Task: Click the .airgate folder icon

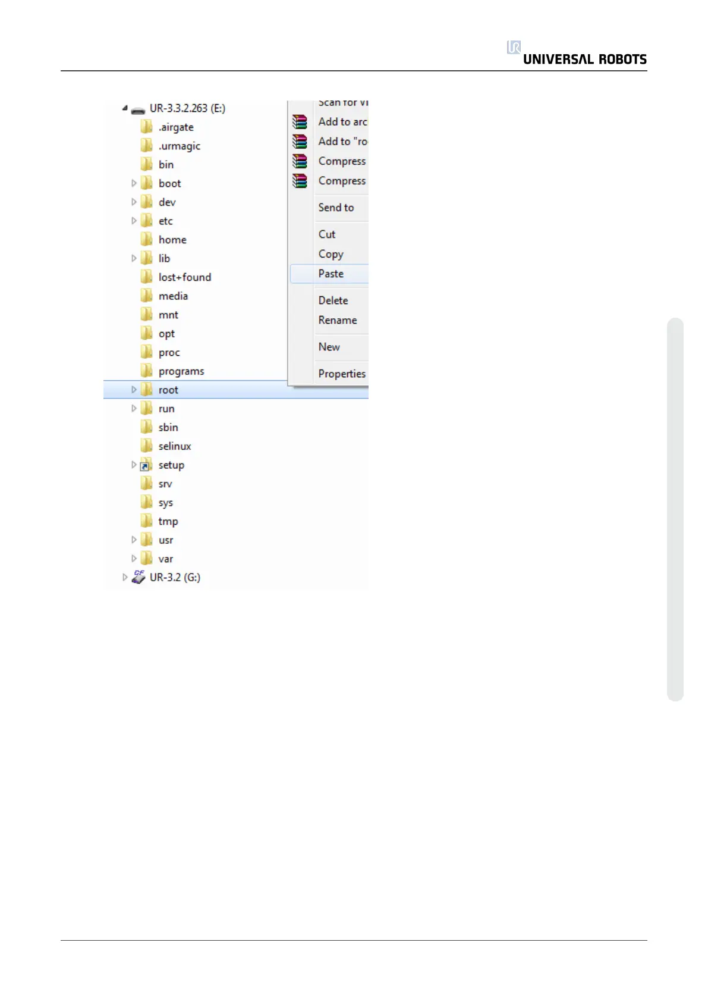Action: [146, 127]
